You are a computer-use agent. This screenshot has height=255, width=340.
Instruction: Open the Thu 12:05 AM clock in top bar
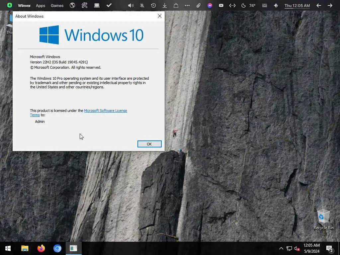297,6
